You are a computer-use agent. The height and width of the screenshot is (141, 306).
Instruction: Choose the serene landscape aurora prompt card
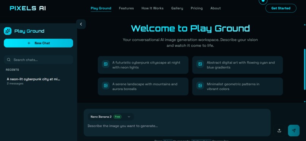143,87
